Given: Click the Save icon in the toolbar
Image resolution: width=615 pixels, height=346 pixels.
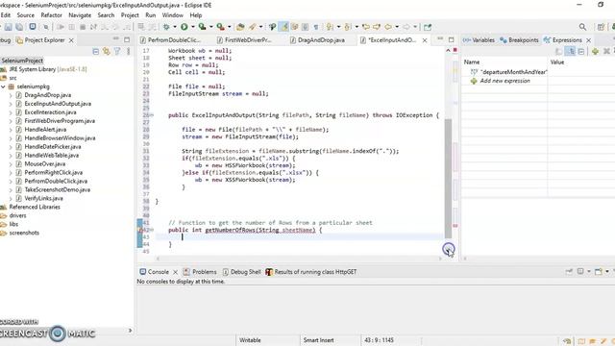Looking at the screenshot, I should (9, 27).
